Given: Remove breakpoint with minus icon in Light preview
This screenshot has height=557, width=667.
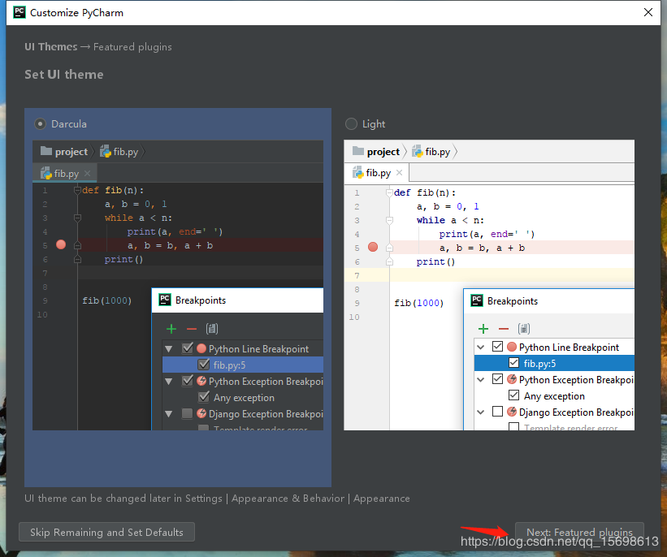Looking at the screenshot, I should point(504,329).
